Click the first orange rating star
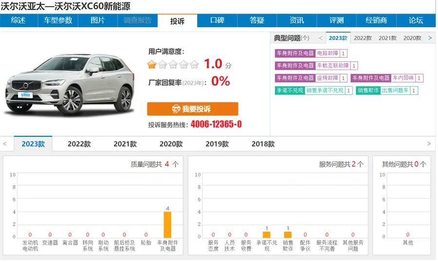438x262 pixels. pos(152,64)
